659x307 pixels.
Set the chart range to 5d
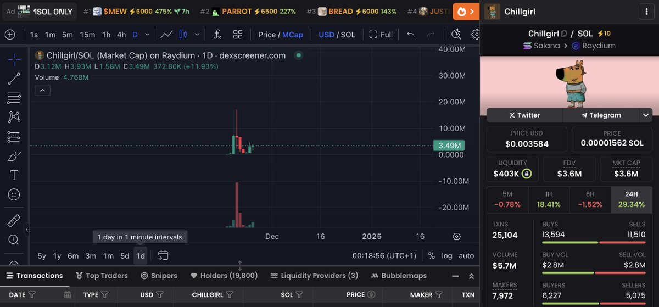coord(125,256)
